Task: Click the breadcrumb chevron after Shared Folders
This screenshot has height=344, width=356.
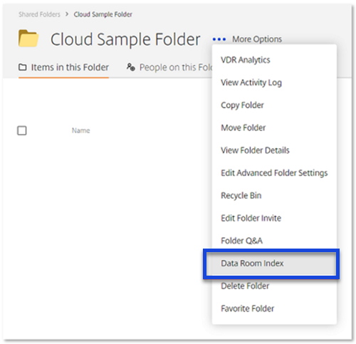Action: 67,14
